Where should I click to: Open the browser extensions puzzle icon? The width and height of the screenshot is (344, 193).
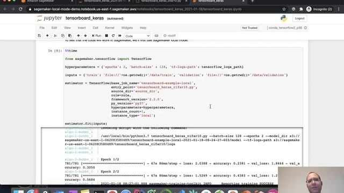(301, 9)
